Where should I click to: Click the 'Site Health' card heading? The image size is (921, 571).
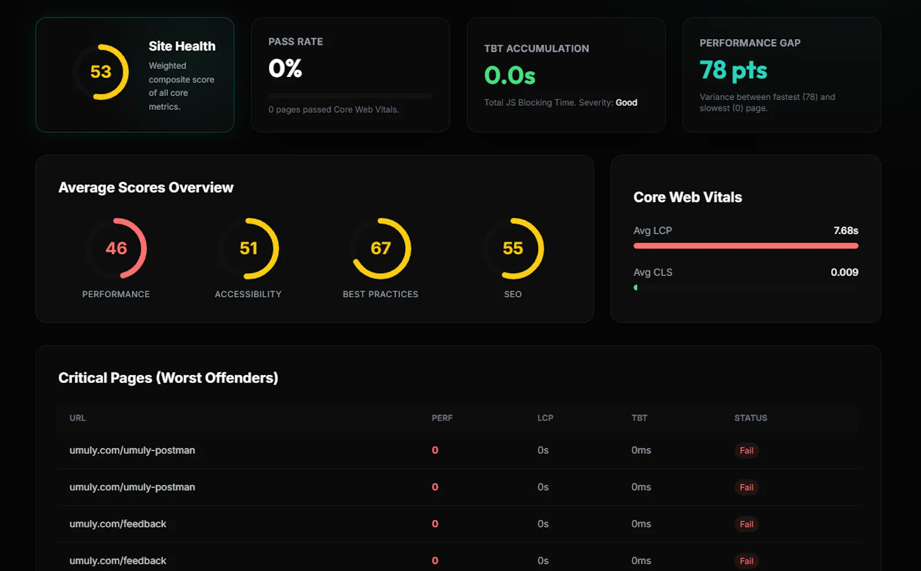point(182,46)
